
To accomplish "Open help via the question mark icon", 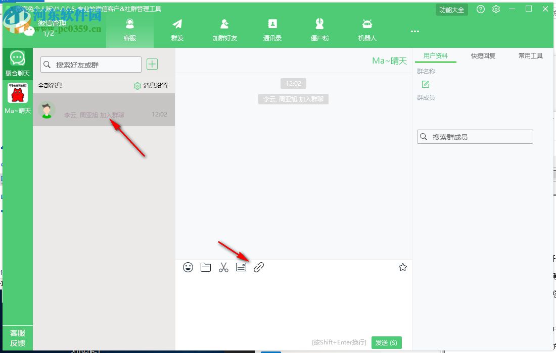I will pos(481,9).
